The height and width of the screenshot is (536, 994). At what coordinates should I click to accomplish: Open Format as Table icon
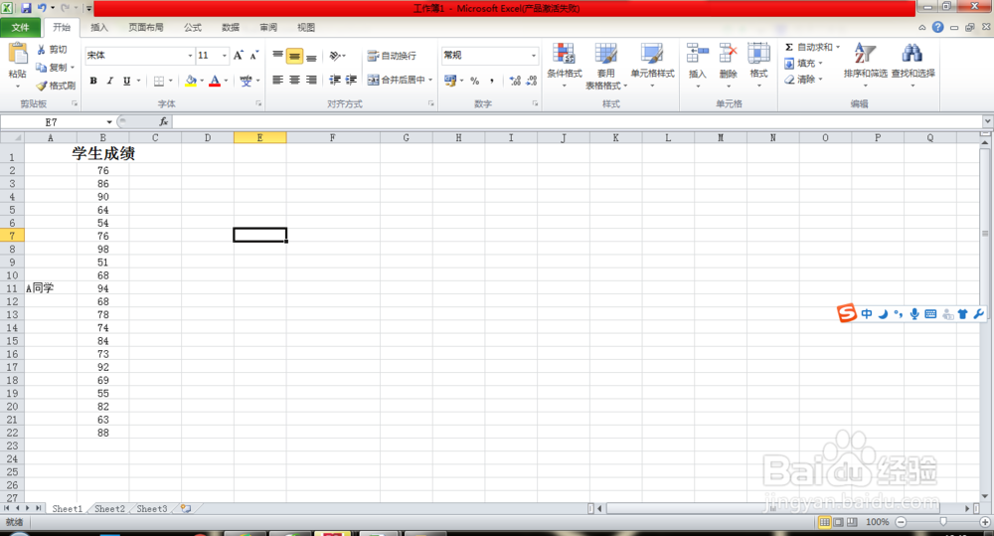coord(605,55)
